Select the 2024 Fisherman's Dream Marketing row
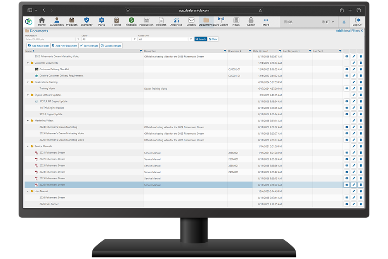The width and height of the screenshot is (388, 259). coord(184,127)
